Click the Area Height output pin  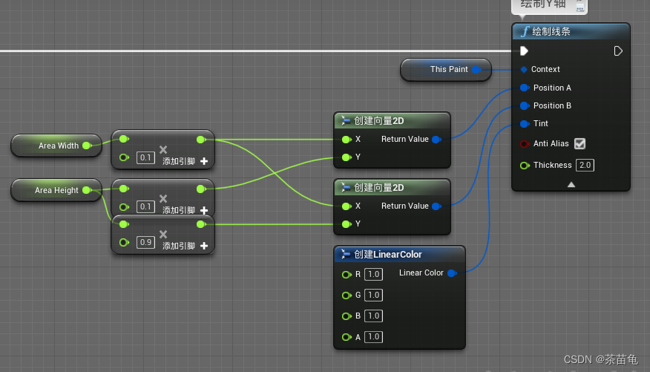tap(87, 190)
